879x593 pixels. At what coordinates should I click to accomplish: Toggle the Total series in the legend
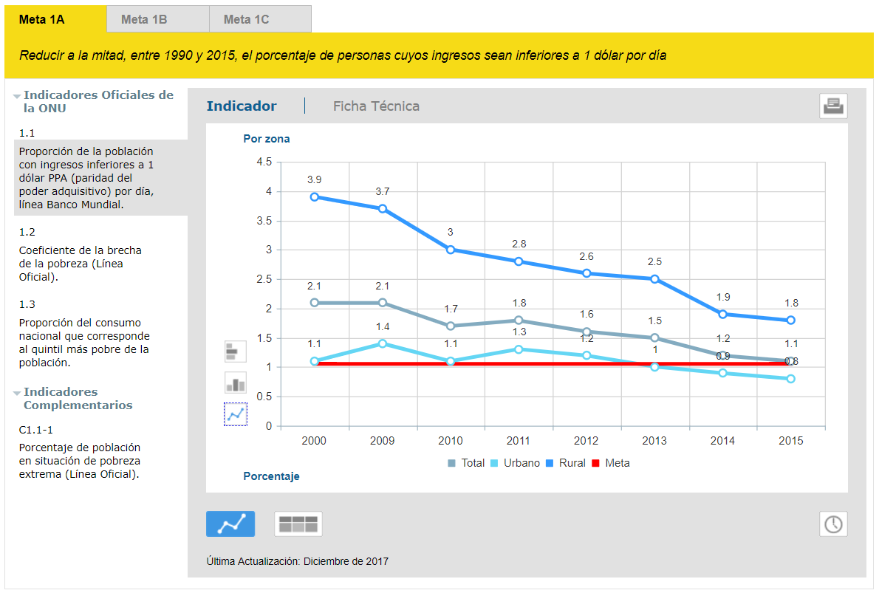[466, 463]
